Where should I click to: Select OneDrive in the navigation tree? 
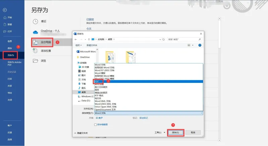[x=83, y=57]
